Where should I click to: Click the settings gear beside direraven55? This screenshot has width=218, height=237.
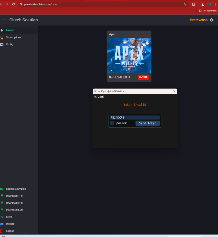pyautogui.click(x=212, y=20)
